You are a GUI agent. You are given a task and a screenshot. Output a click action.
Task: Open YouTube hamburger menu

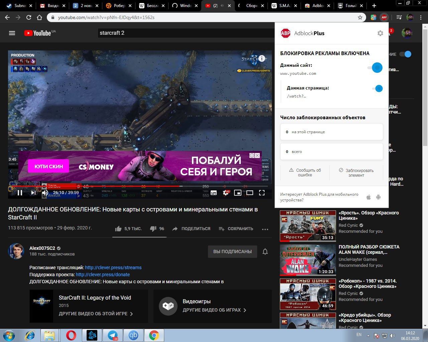pos(12,33)
